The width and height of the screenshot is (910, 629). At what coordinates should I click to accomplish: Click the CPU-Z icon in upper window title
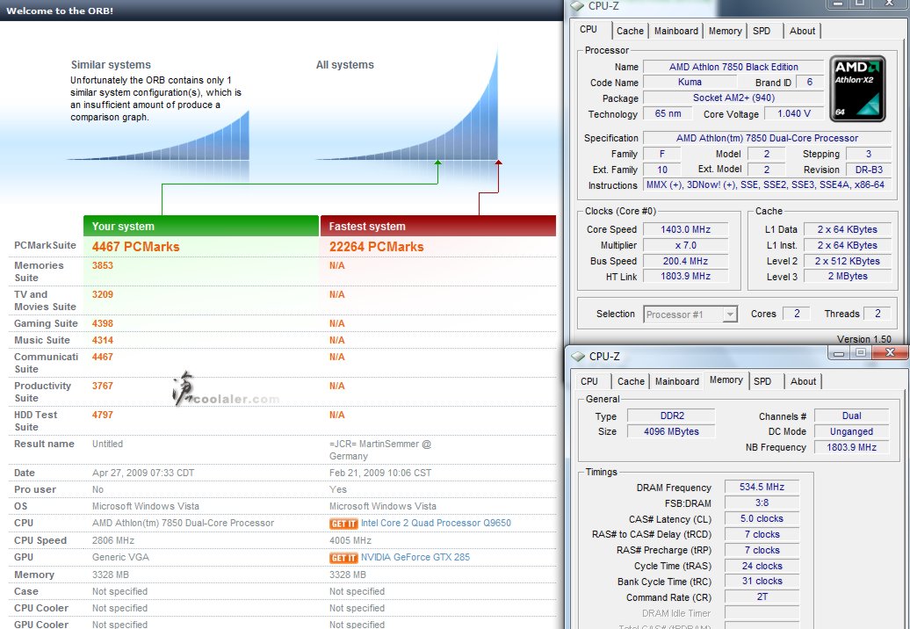click(x=577, y=6)
